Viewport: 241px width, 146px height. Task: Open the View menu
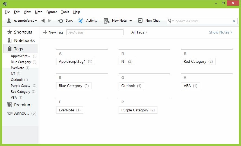27,12
